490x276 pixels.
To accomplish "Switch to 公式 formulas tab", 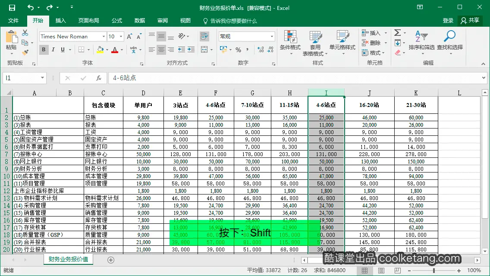I will tap(117, 21).
